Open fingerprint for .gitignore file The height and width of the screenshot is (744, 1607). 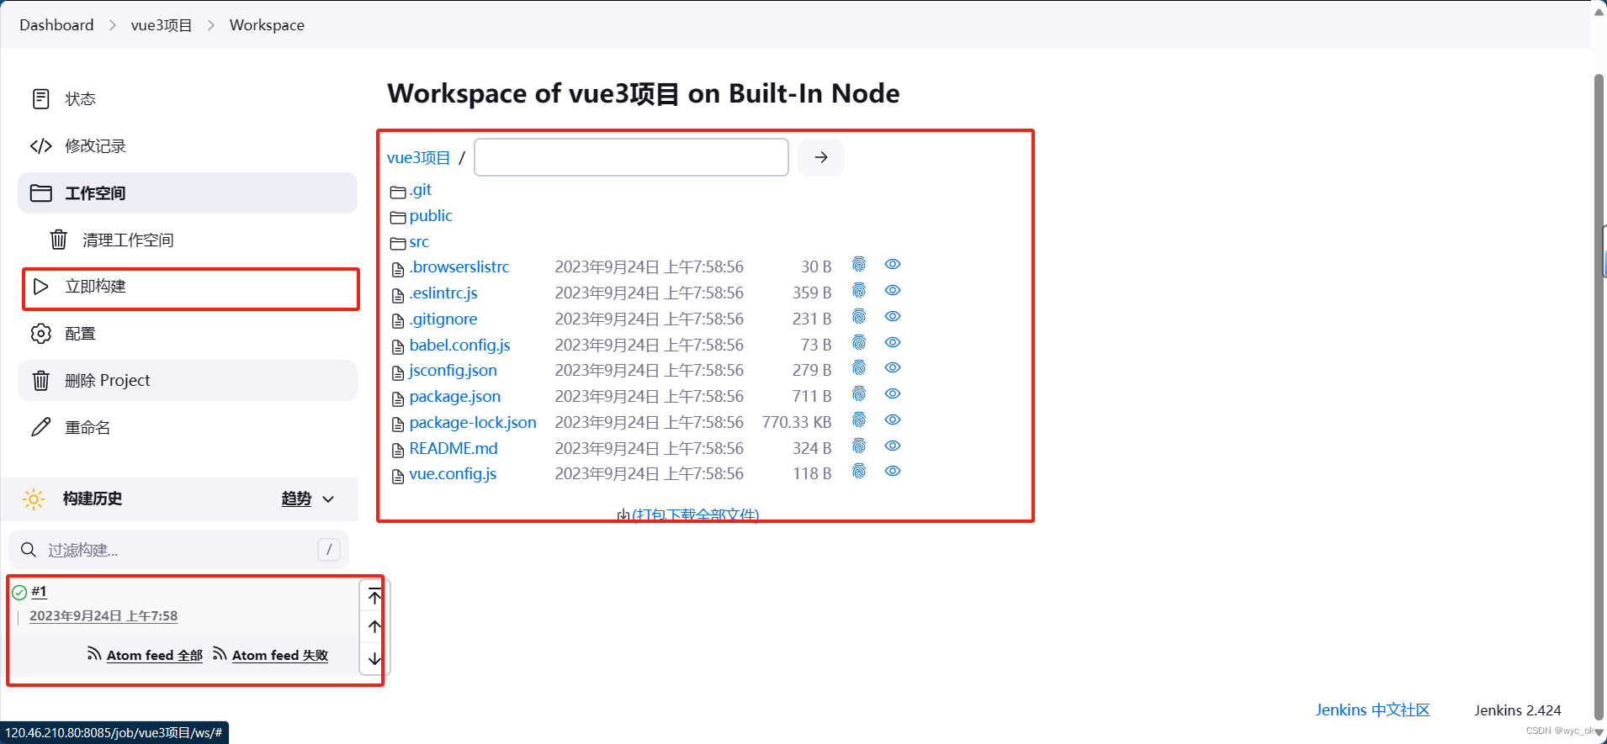pyautogui.click(x=858, y=317)
